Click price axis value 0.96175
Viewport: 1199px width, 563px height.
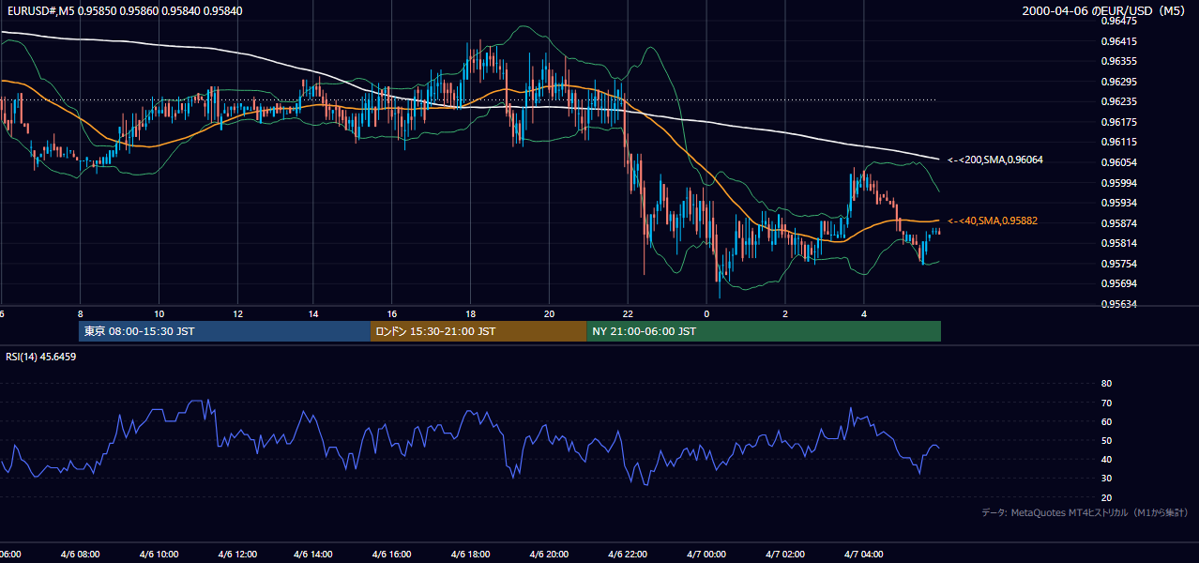click(1119, 122)
